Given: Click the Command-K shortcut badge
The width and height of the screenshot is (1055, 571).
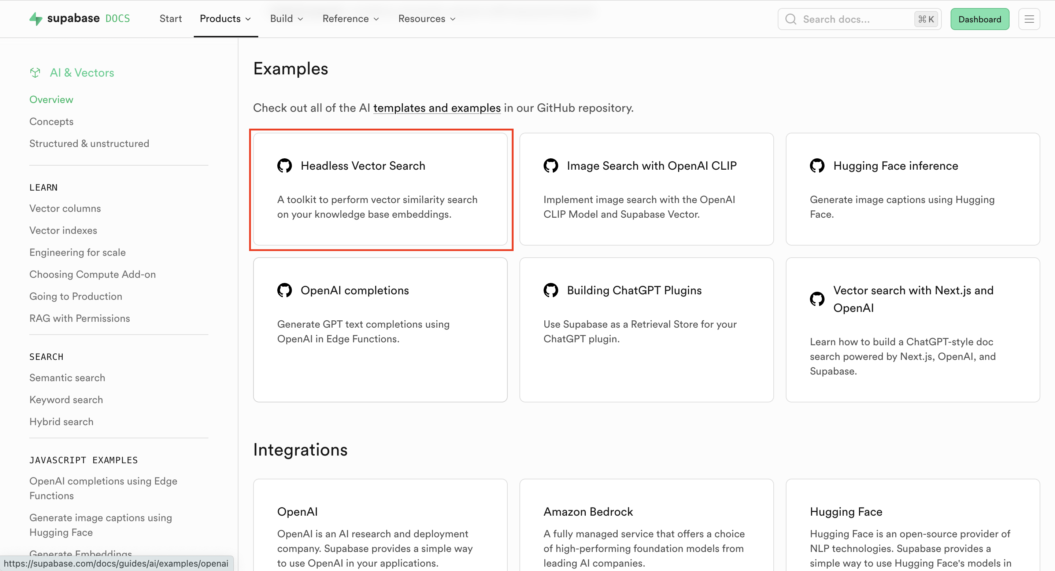Looking at the screenshot, I should point(926,19).
